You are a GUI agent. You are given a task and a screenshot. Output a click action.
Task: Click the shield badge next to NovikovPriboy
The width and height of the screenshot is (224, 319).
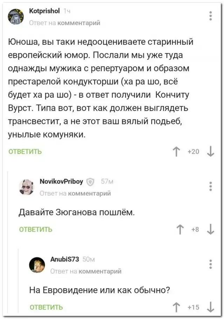tap(90, 181)
